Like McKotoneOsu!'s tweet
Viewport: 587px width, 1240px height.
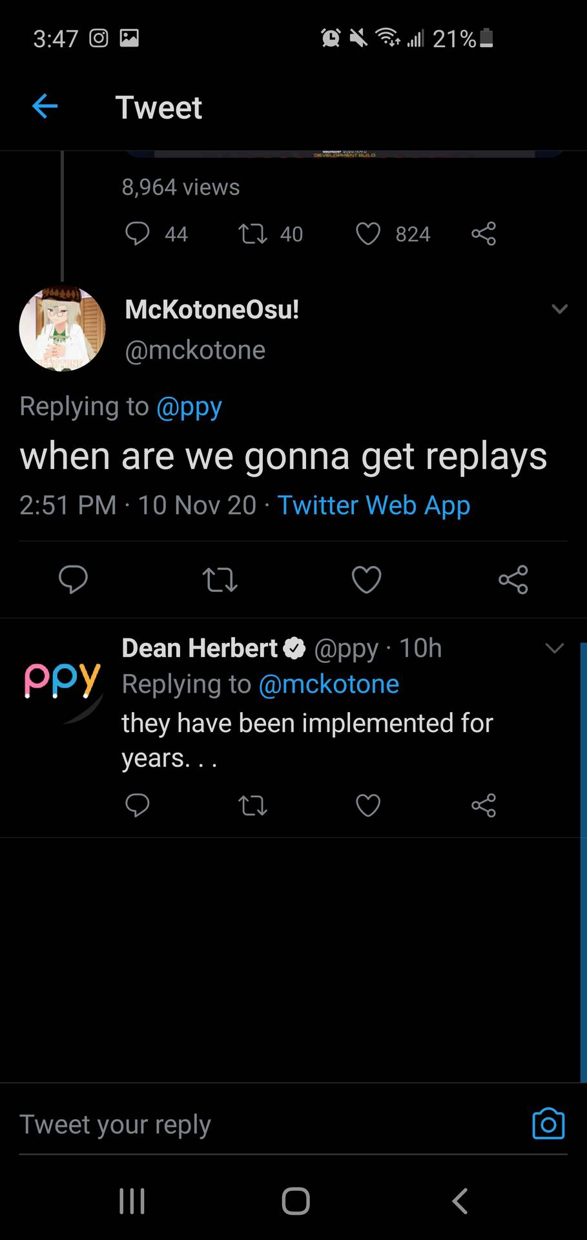click(366, 580)
